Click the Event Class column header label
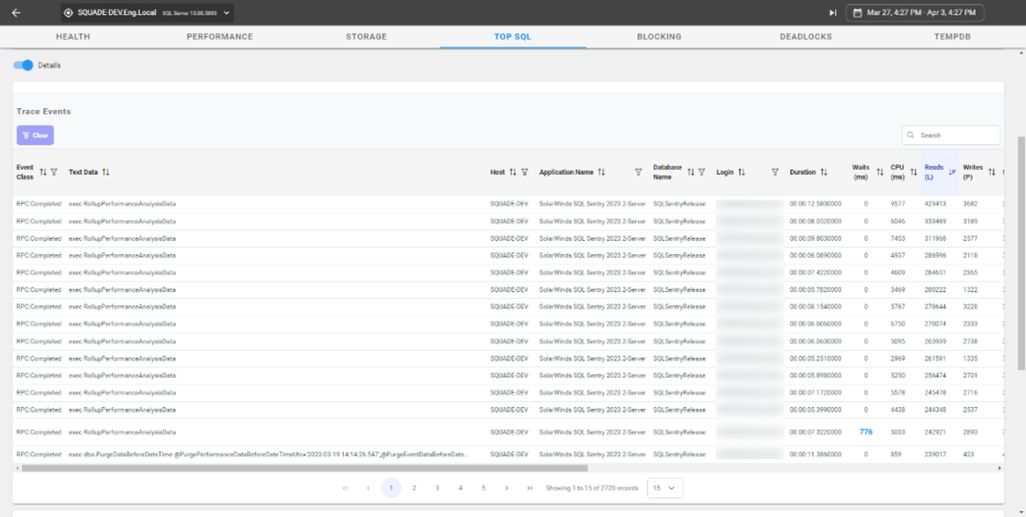This screenshot has width=1026, height=517. coord(25,172)
